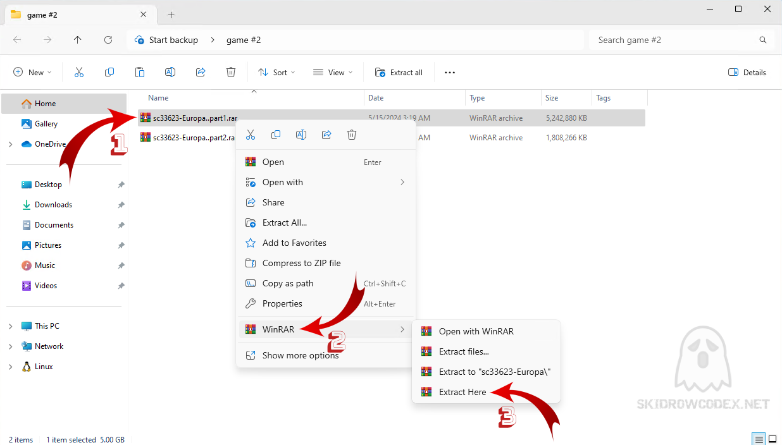Click Extract files... in WinRAR submenu
782x445 pixels.
pyautogui.click(x=486, y=351)
